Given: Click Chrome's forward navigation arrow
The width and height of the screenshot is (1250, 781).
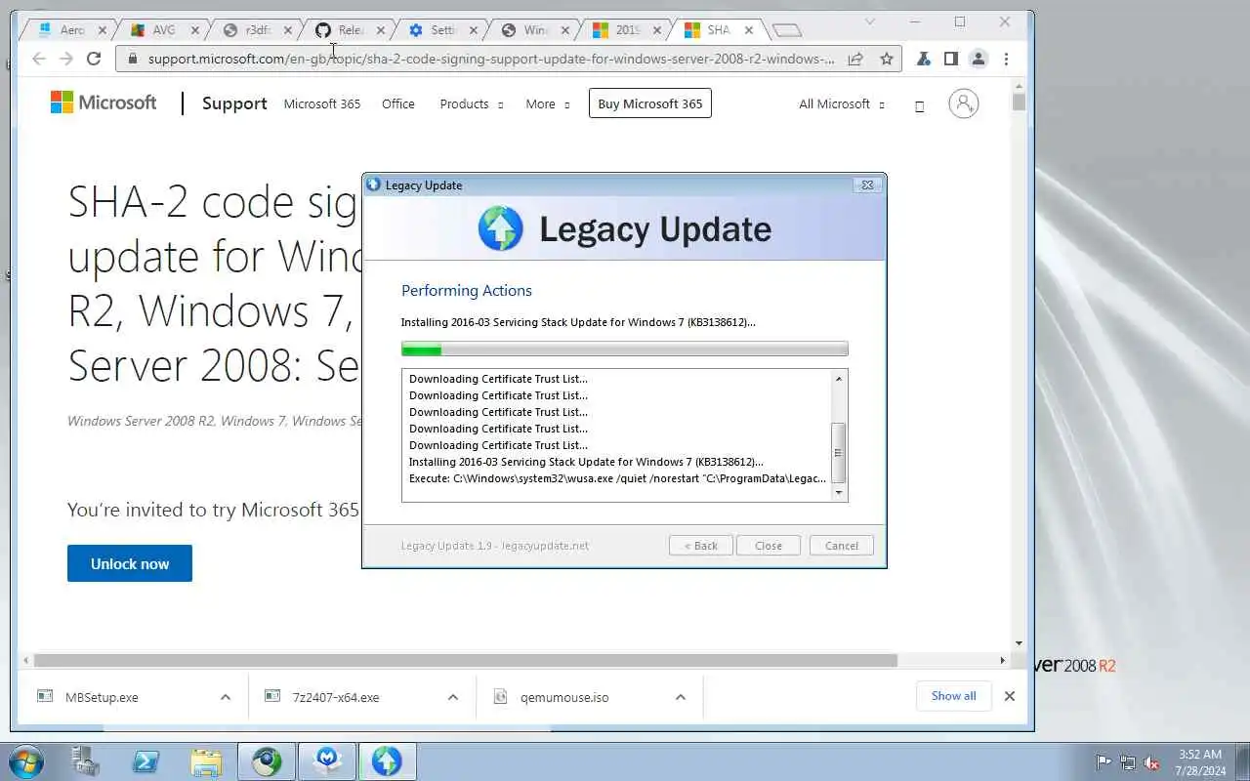Looking at the screenshot, I should point(66,59).
